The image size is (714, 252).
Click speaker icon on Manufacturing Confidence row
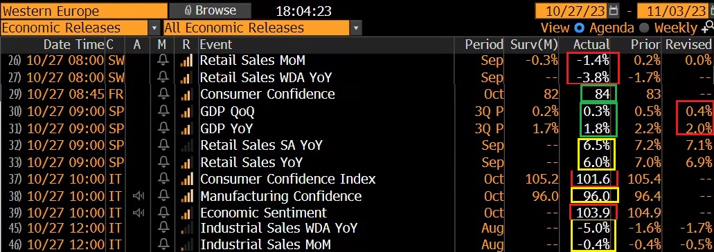[139, 196]
